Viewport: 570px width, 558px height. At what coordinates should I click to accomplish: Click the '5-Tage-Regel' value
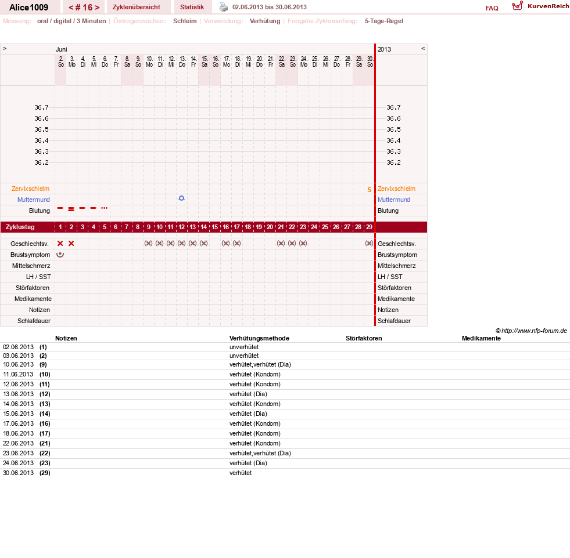[384, 21]
